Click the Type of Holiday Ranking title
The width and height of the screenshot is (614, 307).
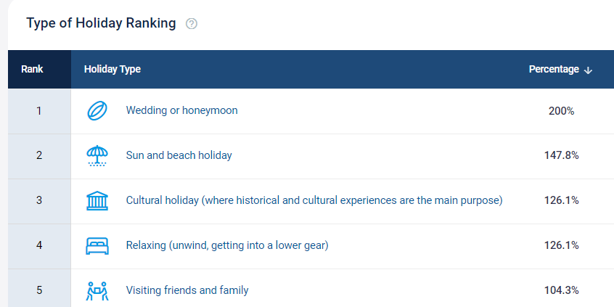click(101, 23)
